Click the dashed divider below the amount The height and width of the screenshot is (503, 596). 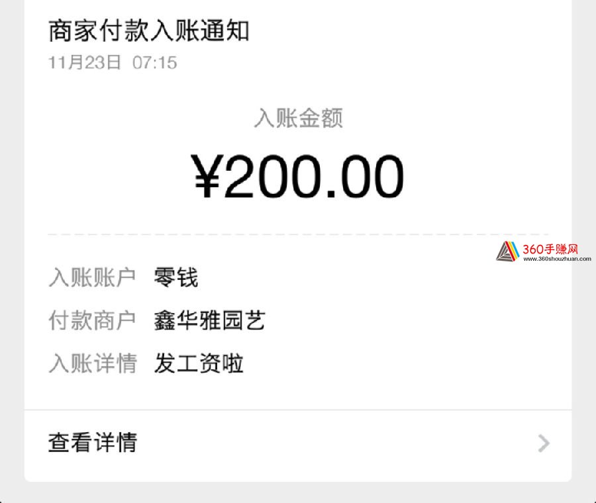298,234
